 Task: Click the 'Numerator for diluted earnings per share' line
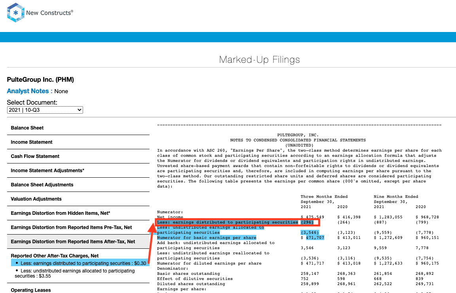(x=209, y=263)
